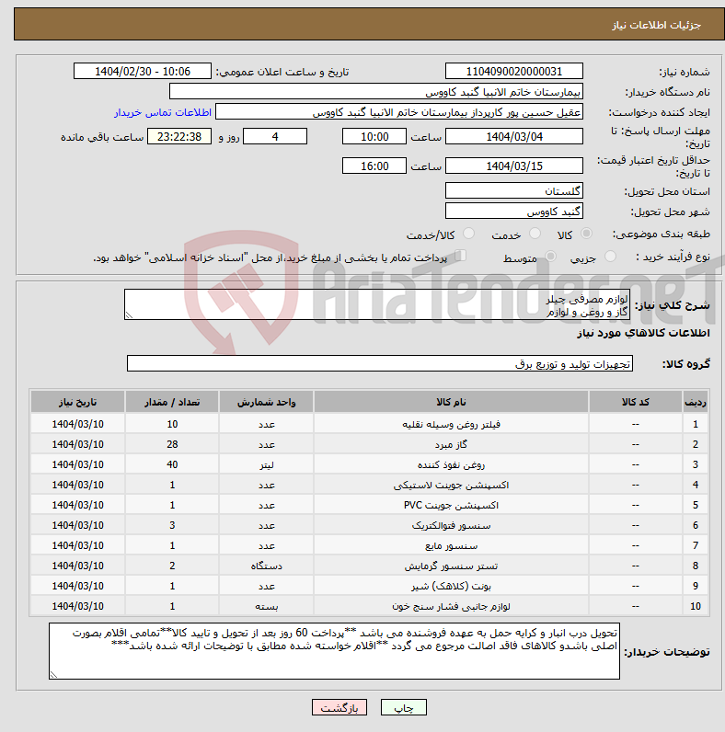The height and width of the screenshot is (732, 725).
Task: Click unit لیتر in row 3
Action: [x=266, y=465]
